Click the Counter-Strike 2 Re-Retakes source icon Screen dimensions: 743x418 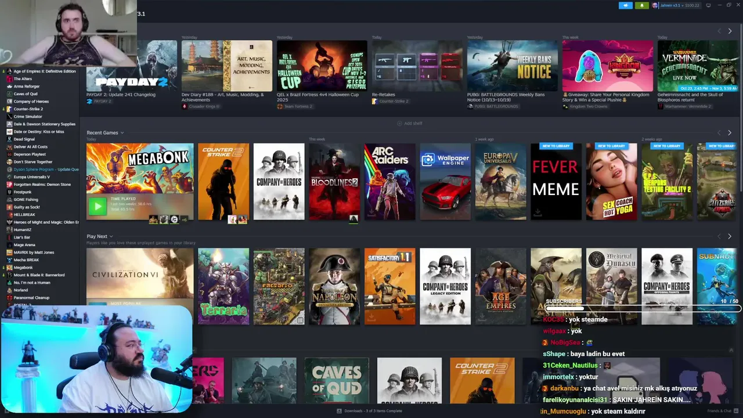click(375, 101)
